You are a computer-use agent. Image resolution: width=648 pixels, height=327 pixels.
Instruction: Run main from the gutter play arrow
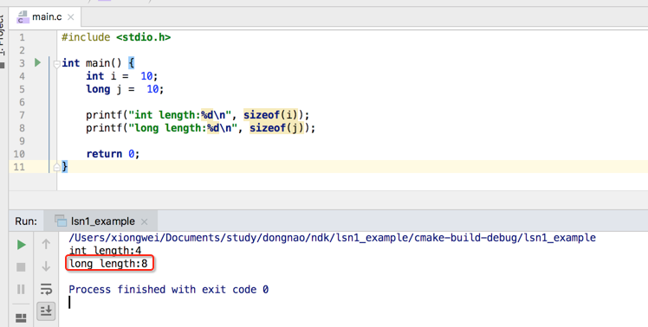coord(37,63)
